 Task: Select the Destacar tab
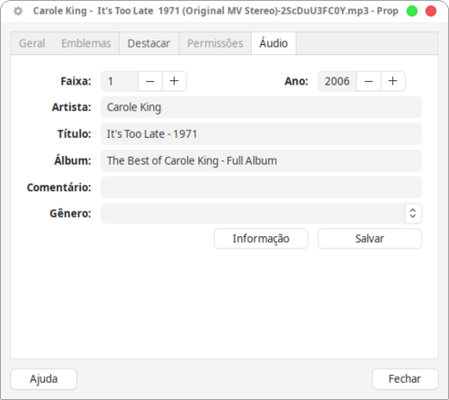(x=148, y=43)
